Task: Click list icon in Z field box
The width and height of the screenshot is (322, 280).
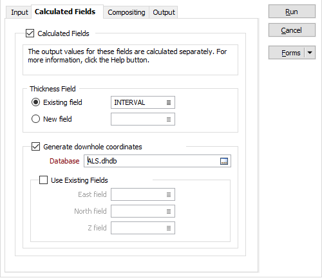Action: pos(169,228)
